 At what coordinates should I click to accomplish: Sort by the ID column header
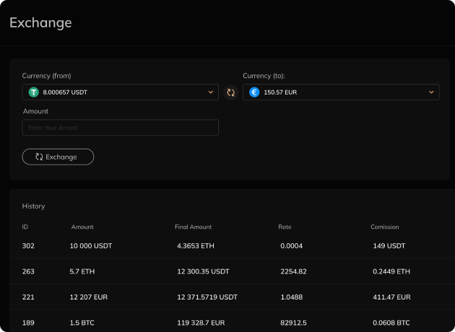[26, 227]
